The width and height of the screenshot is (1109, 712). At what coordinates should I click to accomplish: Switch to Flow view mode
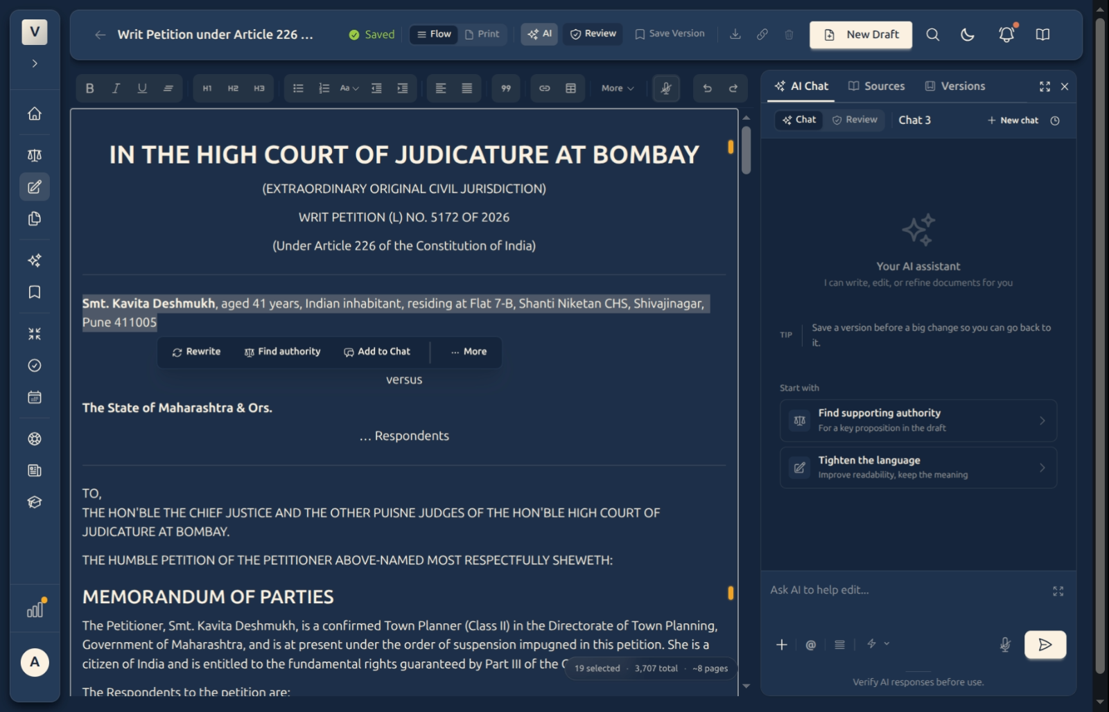[x=434, y=34]
